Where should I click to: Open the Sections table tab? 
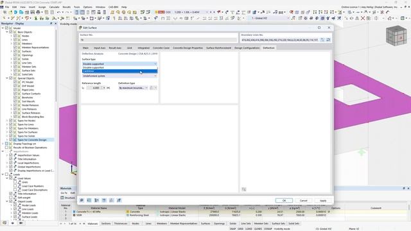click(x=106, y=223)
